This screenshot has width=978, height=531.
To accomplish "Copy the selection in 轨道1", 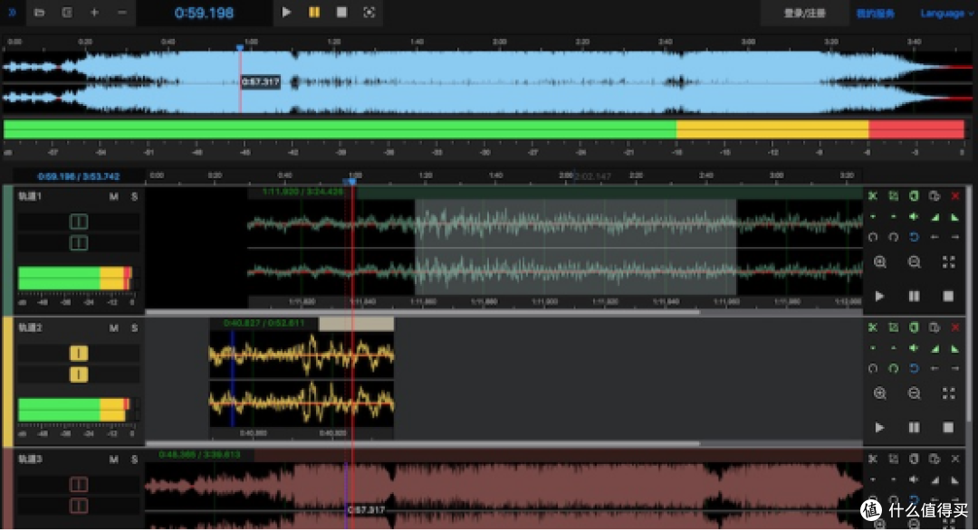I will coord(914,195).
